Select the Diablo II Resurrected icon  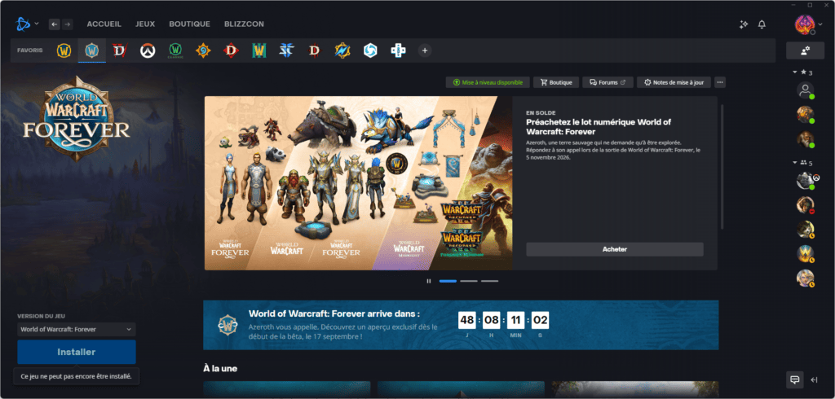click(314, 50)
